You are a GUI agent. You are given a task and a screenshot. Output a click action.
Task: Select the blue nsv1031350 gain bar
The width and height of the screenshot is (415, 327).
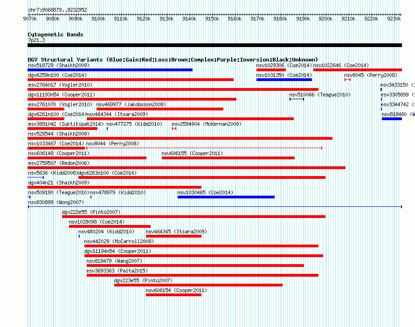click(284, 80)
